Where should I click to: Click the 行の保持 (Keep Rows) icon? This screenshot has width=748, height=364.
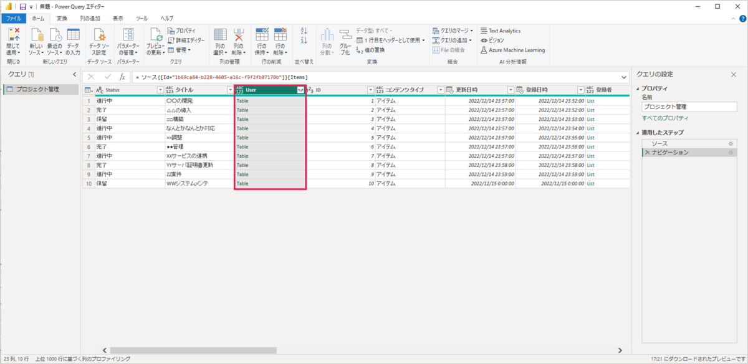pos(262,34)
